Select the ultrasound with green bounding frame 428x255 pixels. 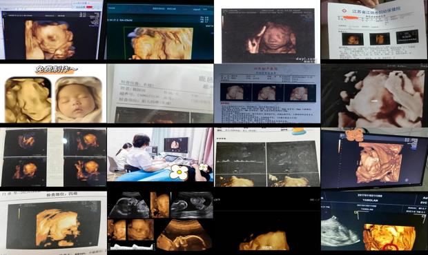click(160, 31)
